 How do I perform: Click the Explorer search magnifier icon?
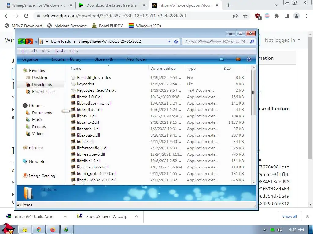point(252,41)
